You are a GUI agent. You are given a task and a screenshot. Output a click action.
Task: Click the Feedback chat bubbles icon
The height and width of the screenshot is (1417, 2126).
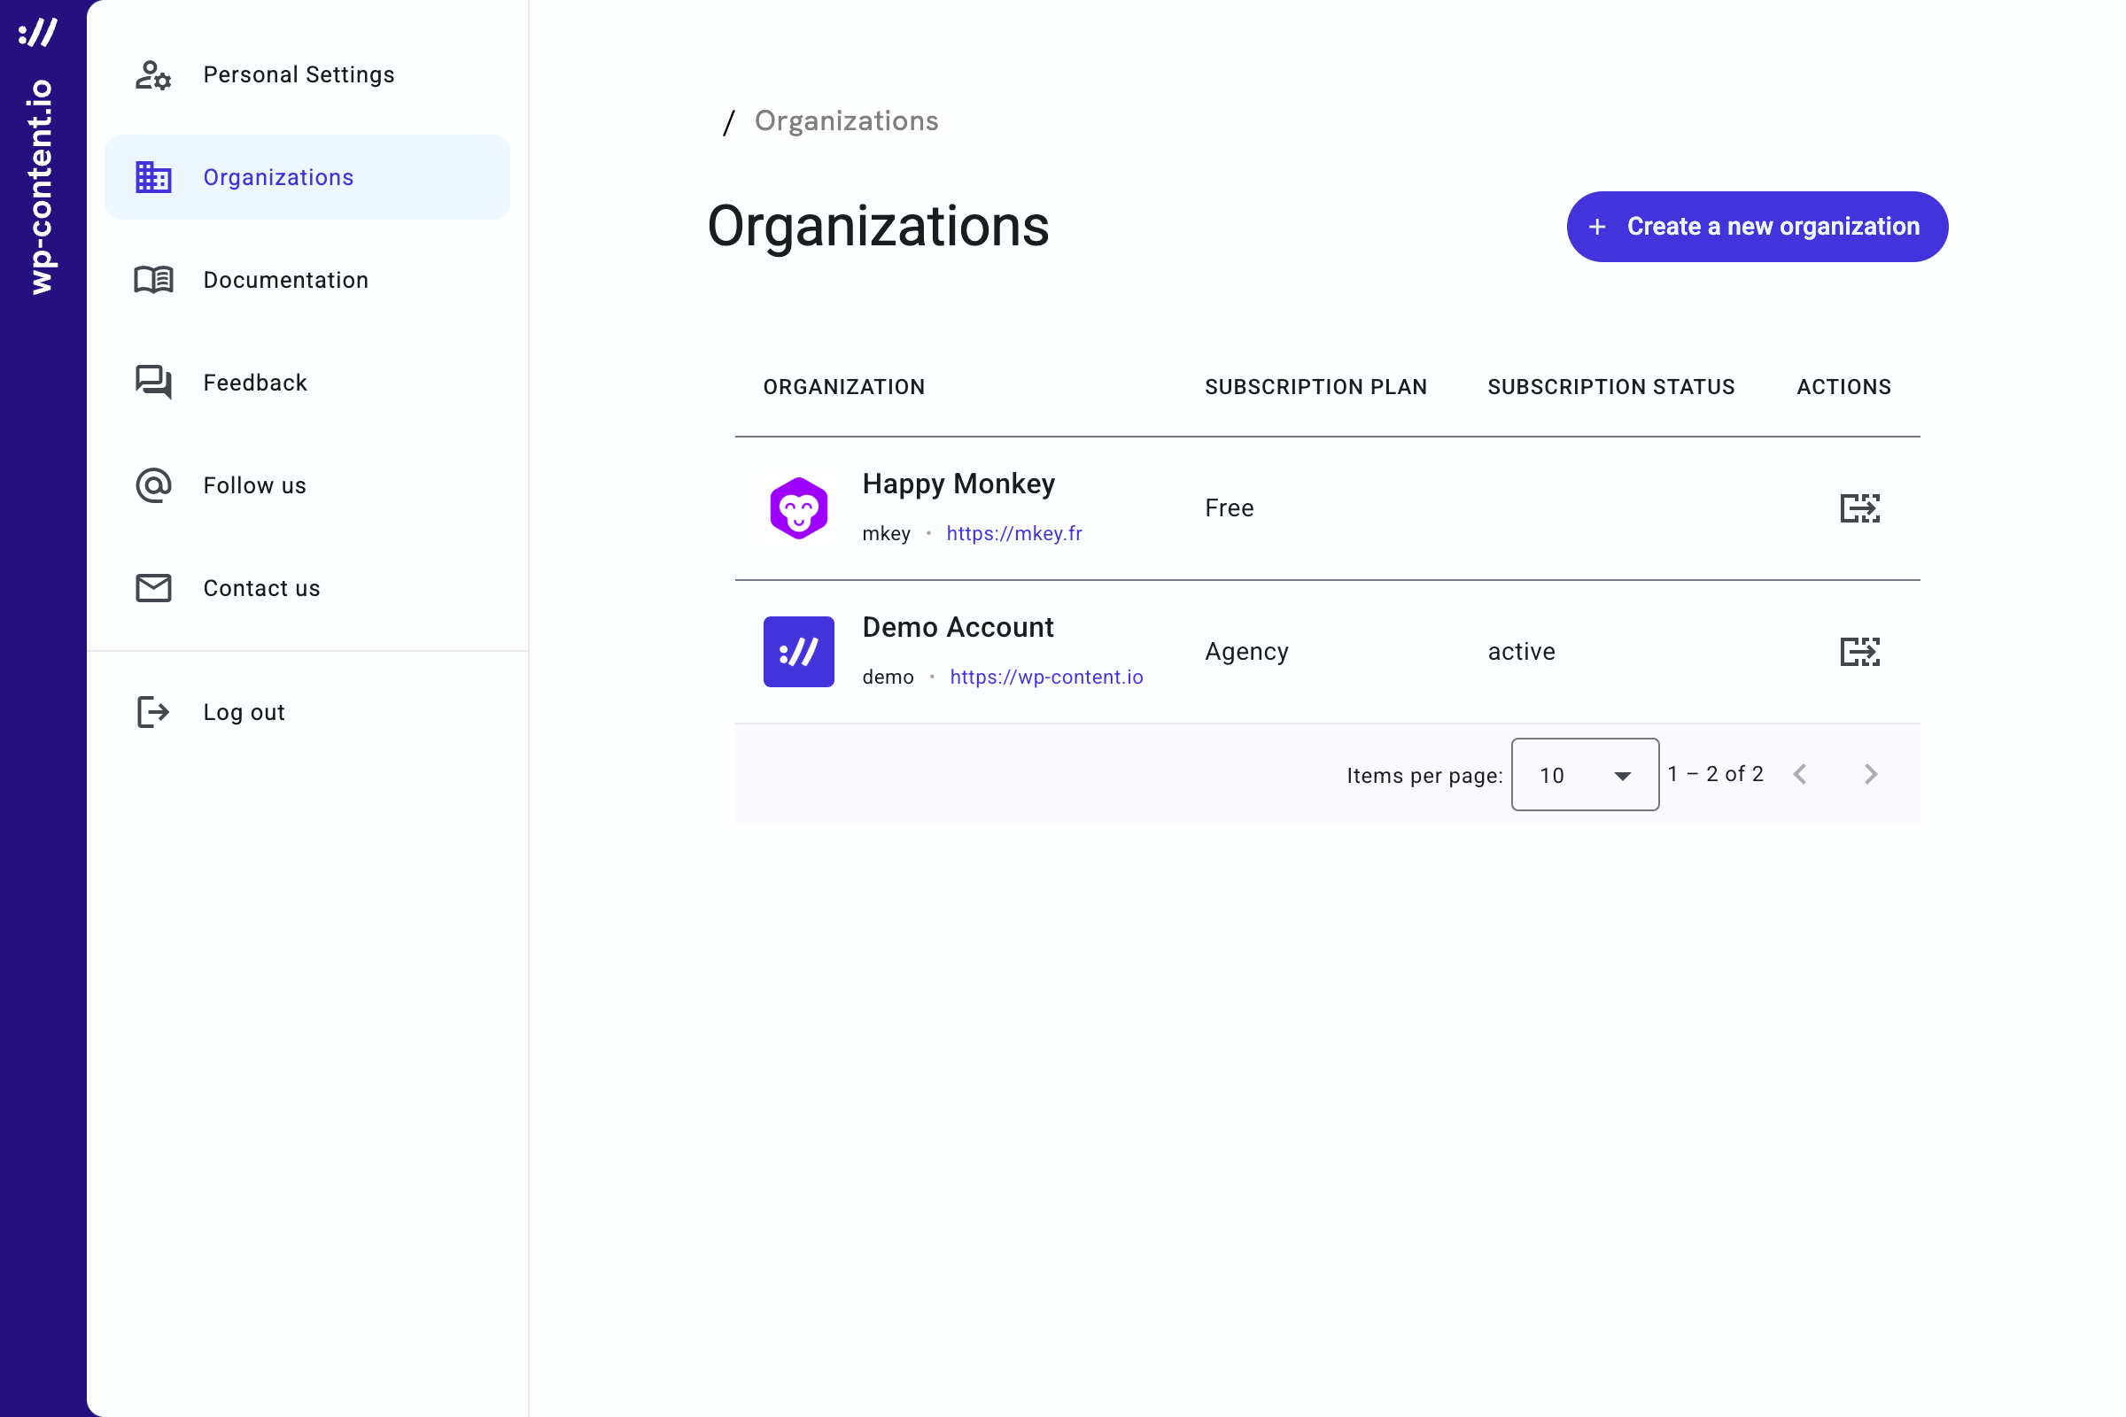pos(152,383)
